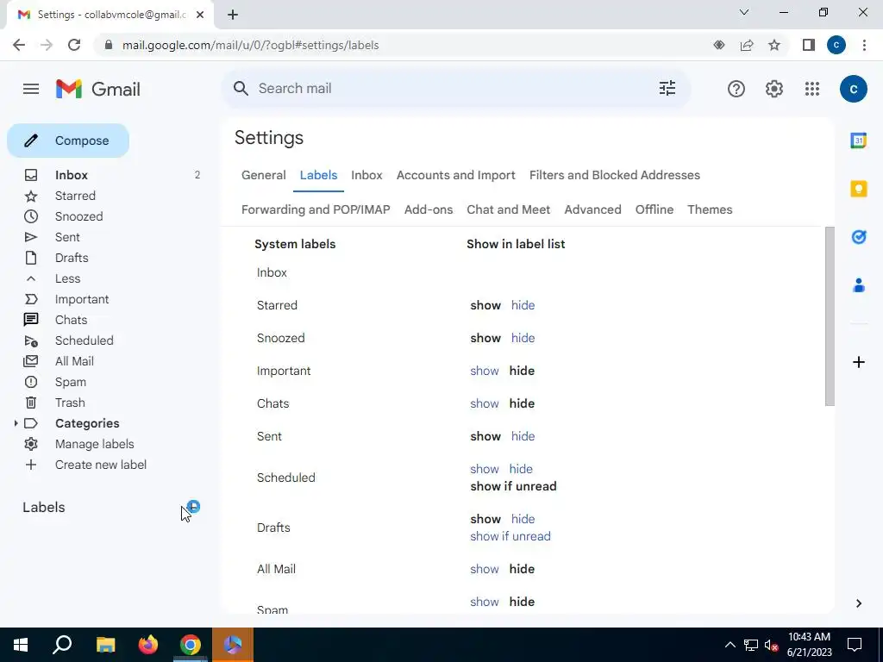Reload the page
The width and height of the screenshot is (883, 662).
(x=74, y=45)
